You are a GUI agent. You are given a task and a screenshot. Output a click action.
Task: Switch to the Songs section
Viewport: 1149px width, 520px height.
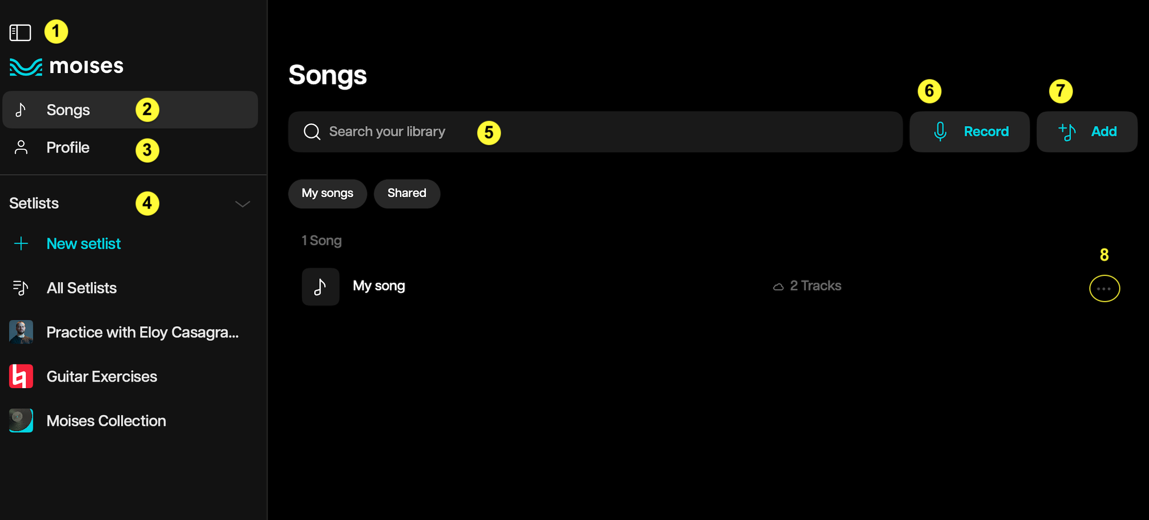[x=68, y=109]
